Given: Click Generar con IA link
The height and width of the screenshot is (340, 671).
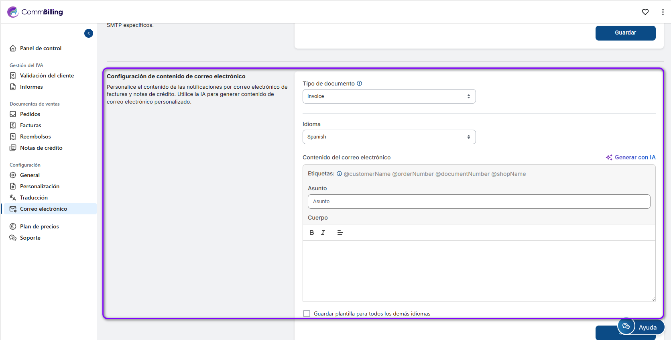Looking at the screenshot, I should tap(631, 157).
